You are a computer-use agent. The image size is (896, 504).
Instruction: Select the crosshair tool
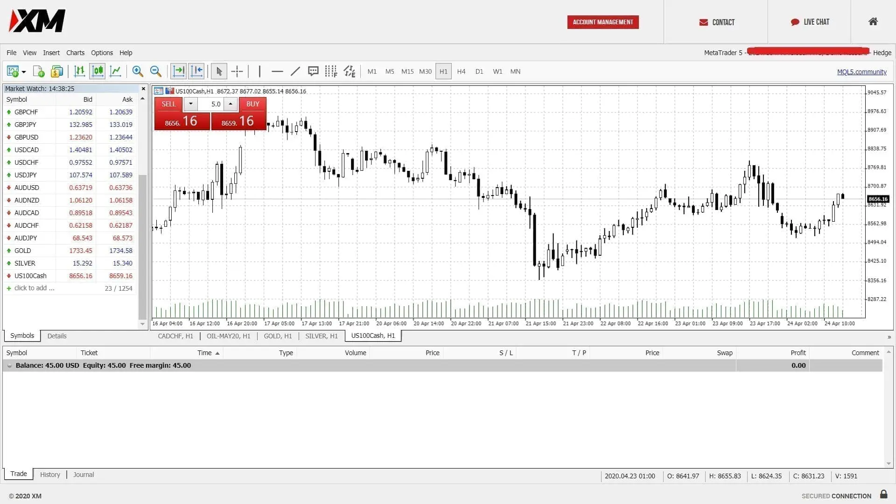(237, 71)
